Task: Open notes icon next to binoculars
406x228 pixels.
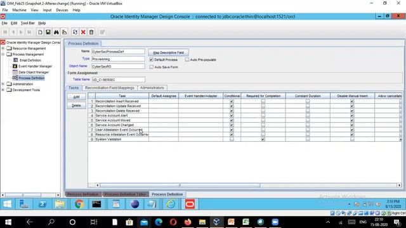Action: tap(64, 32)
